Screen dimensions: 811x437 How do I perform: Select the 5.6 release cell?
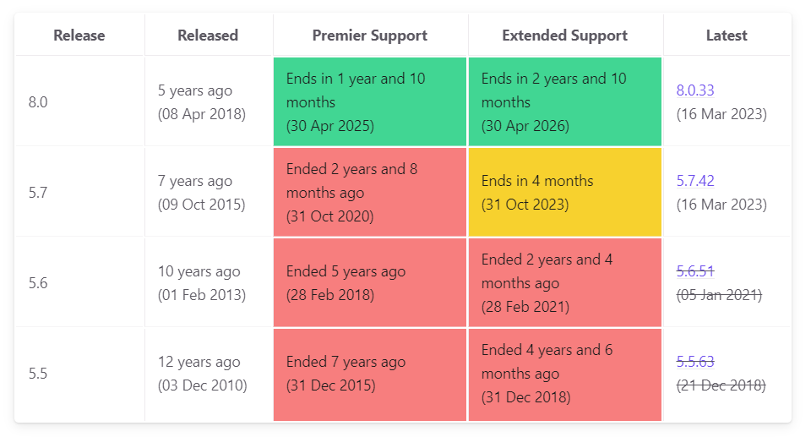click(x=79, y=283)
